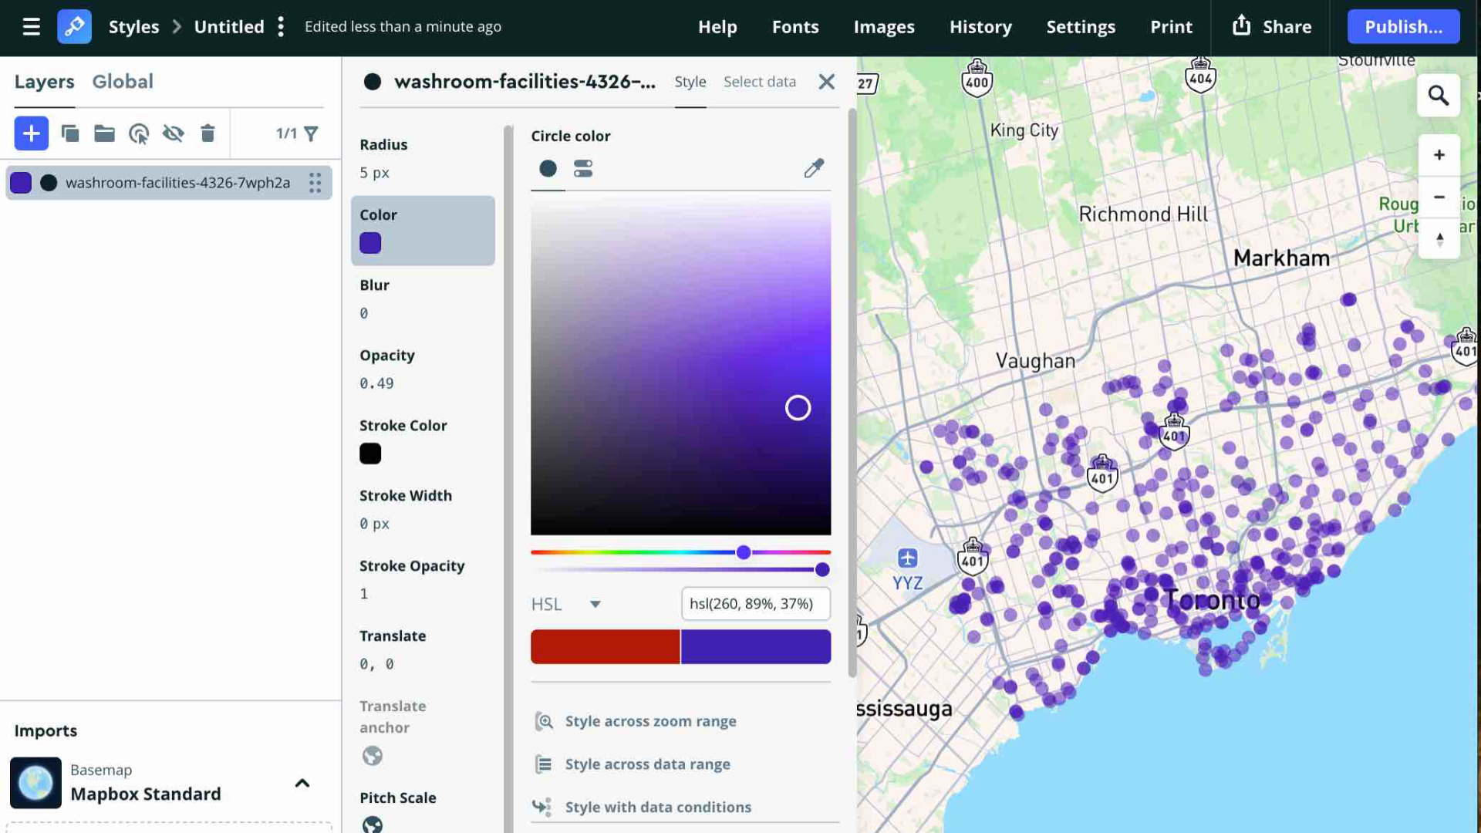Add a new layer with the plus icon

tap(31, 133)
